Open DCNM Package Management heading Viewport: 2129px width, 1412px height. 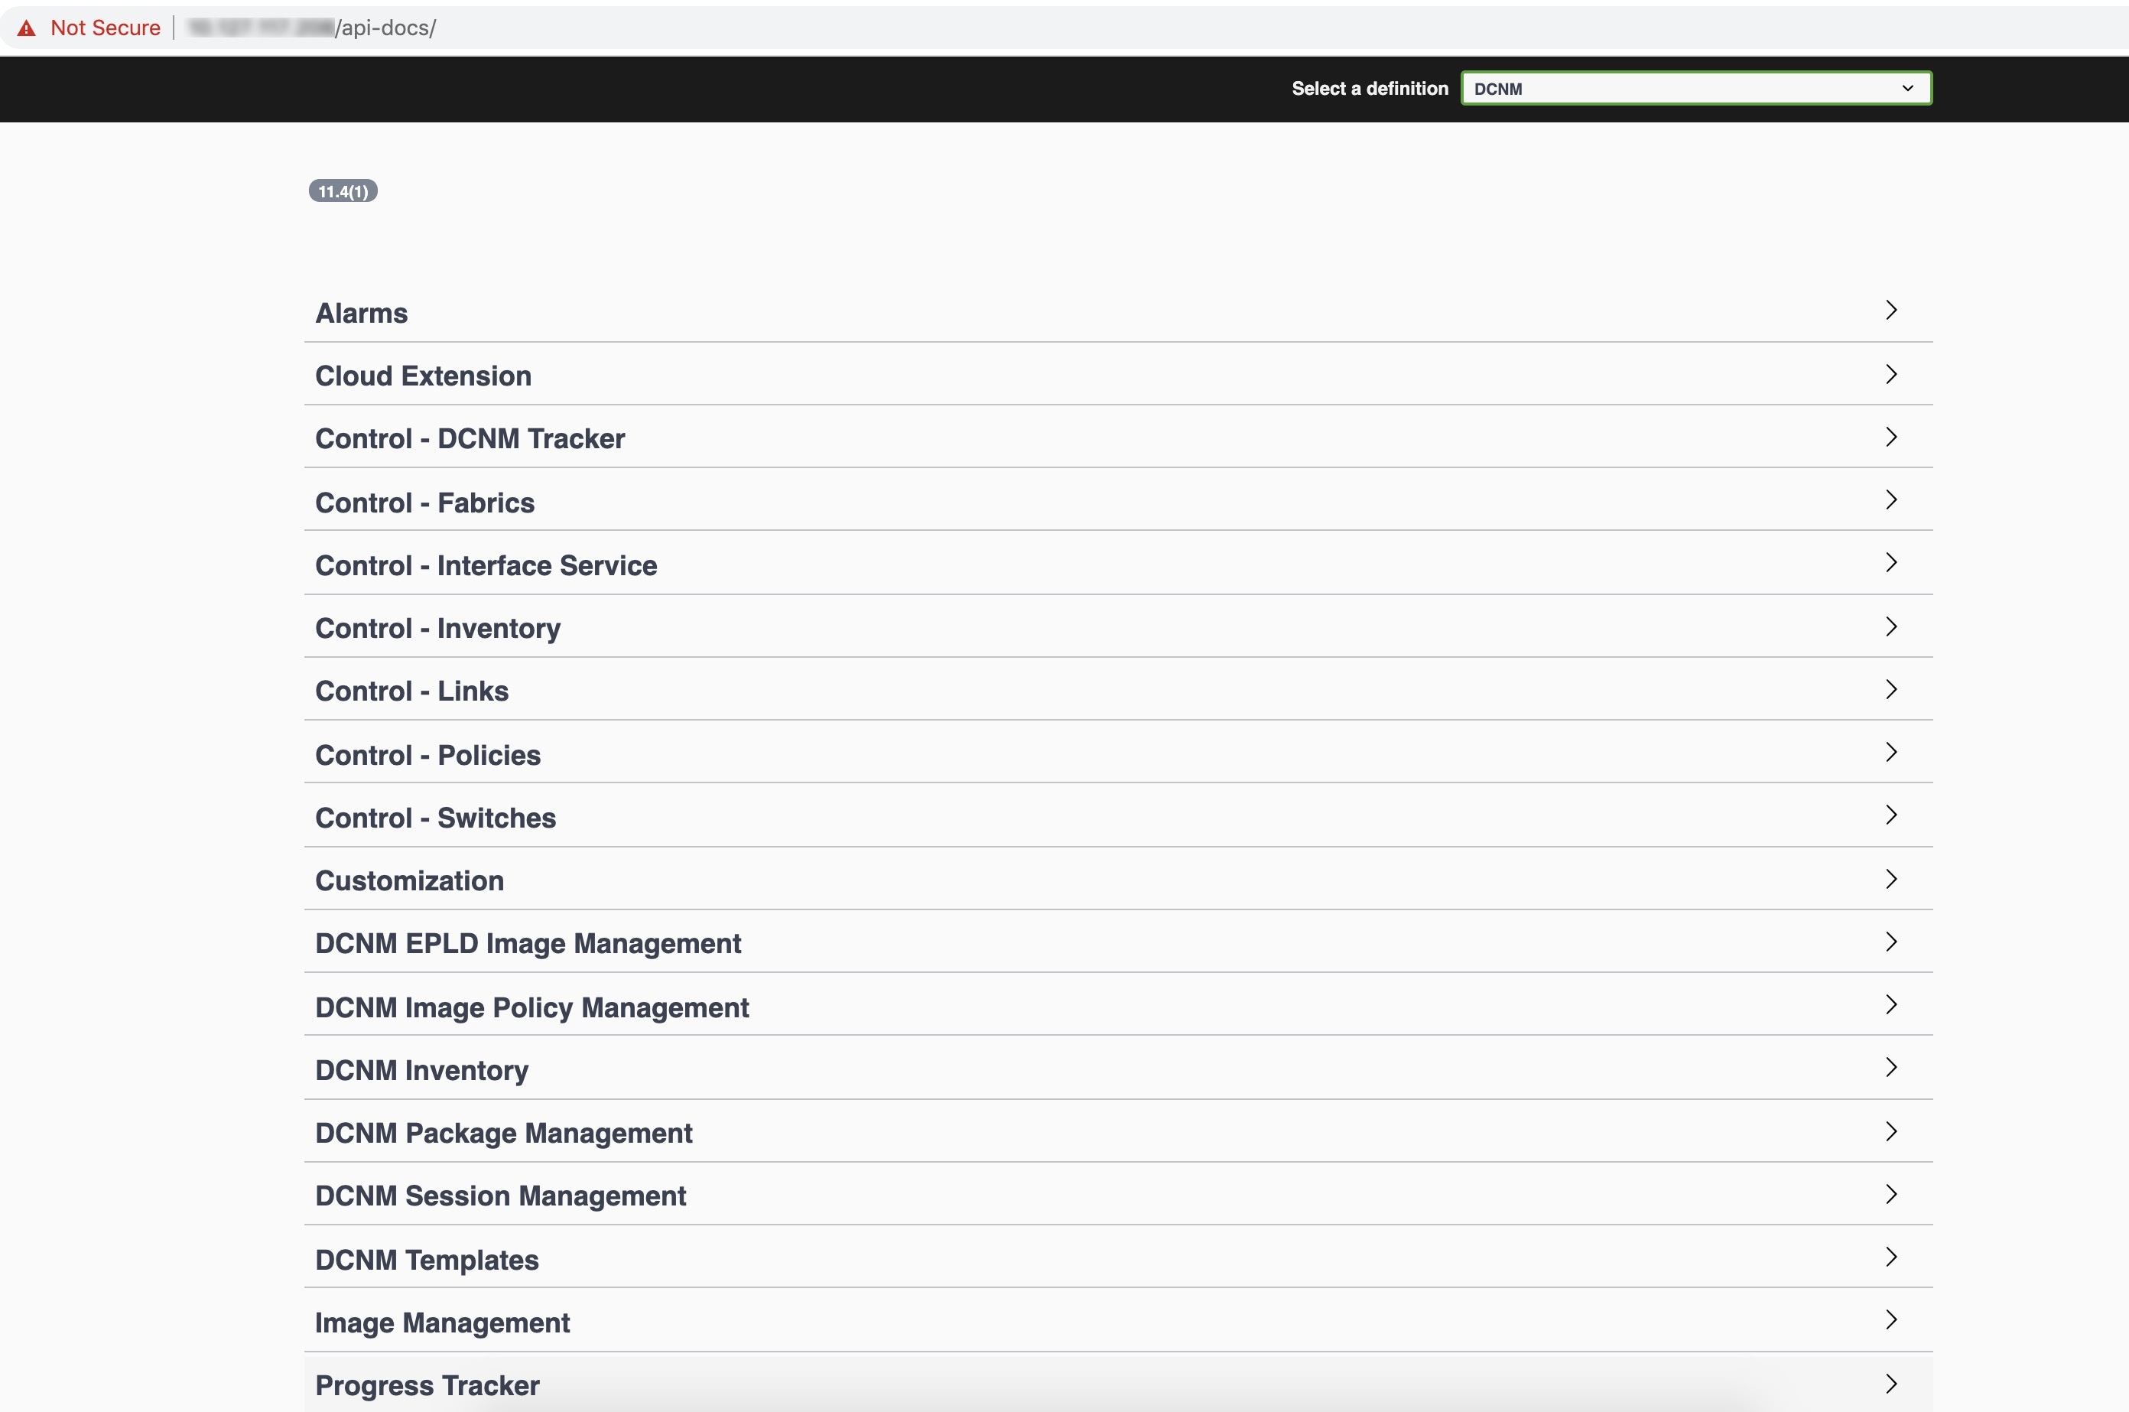click(504, 1134)
